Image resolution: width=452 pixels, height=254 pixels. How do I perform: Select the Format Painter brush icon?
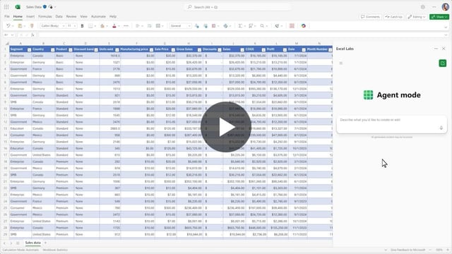[x=32, y=26]
